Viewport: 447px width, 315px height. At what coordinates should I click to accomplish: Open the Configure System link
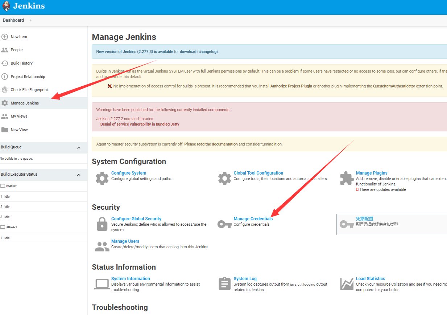click(129, 173)
